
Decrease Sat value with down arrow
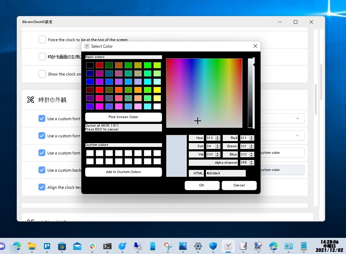[218, 147]
